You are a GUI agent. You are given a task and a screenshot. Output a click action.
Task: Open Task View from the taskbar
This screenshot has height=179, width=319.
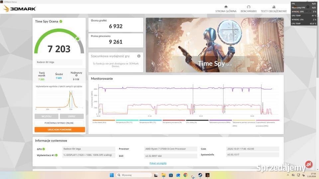click(x=156, y=175)
